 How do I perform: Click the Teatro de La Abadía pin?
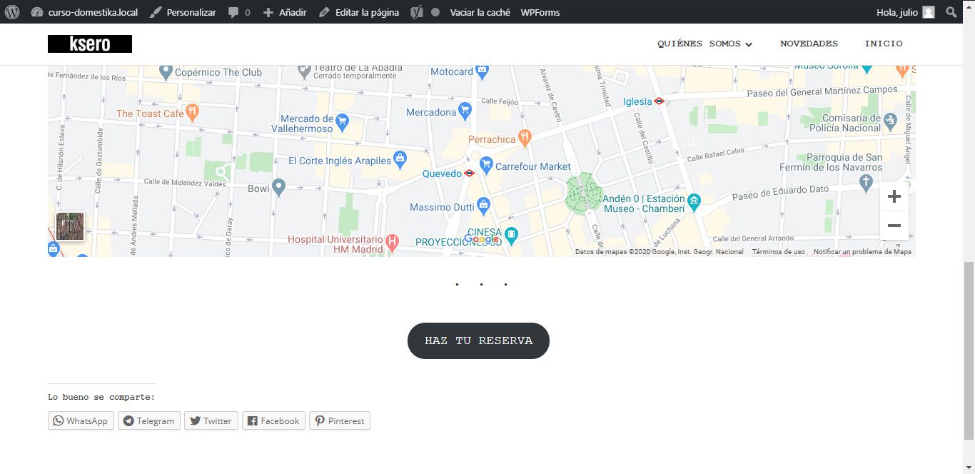[305, 71]
